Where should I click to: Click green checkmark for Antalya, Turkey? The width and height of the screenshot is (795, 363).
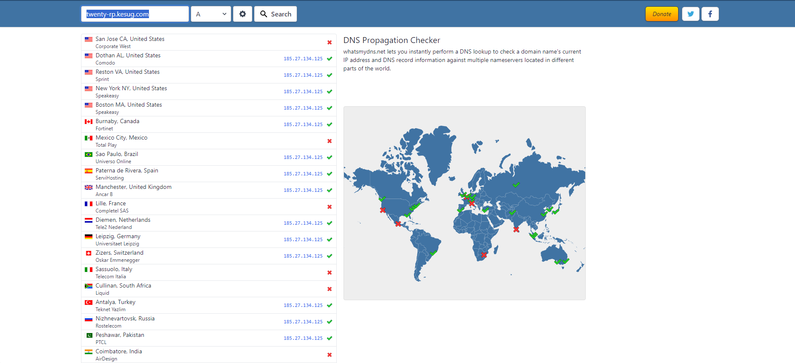point(330,305)
